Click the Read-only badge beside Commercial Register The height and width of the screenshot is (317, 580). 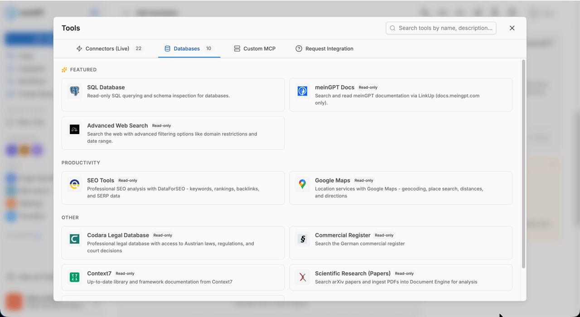point(384,235)
